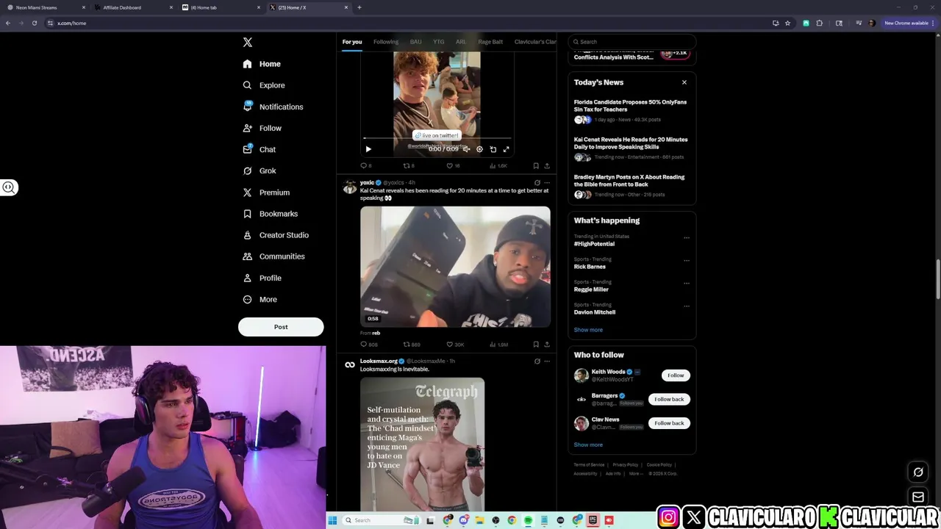Open yoxic post's three-dot menu
941x529 pixels.
[547, 183]
